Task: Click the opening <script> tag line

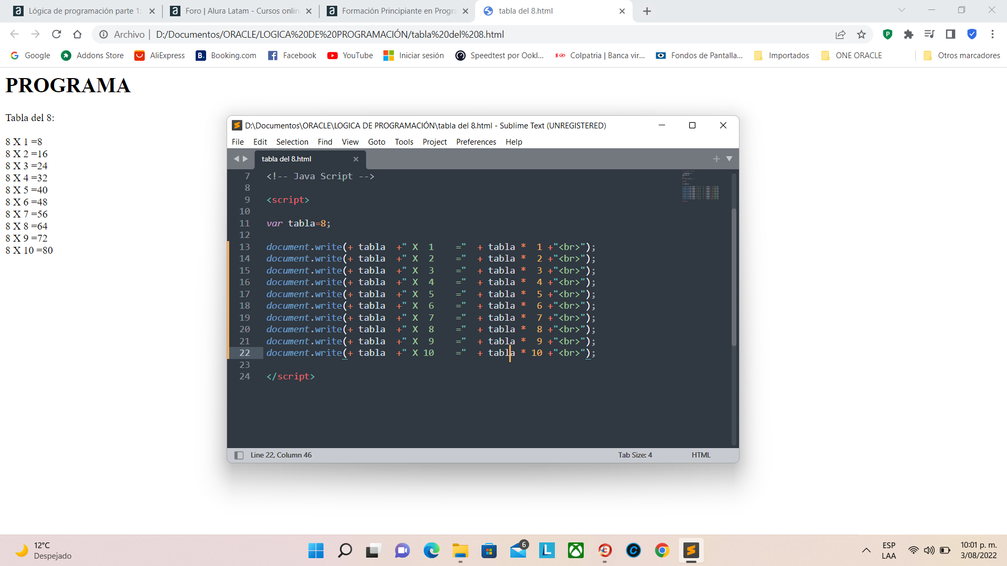Action: (288, 200)
